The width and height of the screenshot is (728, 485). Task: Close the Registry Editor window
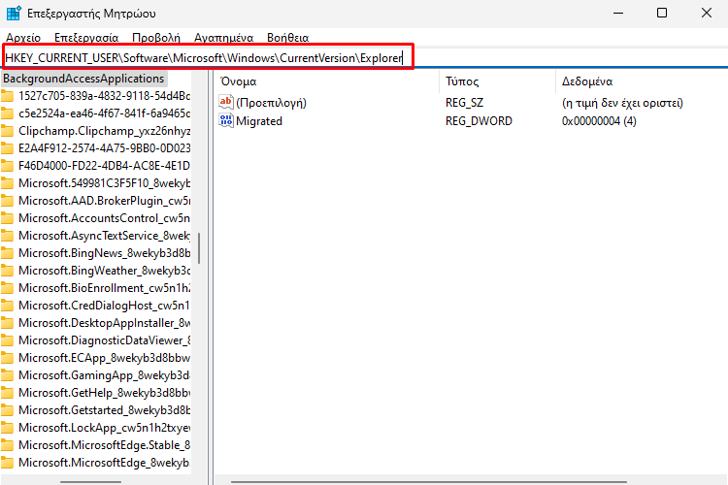(707, 13)
